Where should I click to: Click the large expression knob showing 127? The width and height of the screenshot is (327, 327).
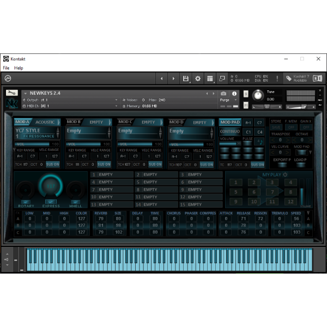pyautogui.click(x=51, y=186)
